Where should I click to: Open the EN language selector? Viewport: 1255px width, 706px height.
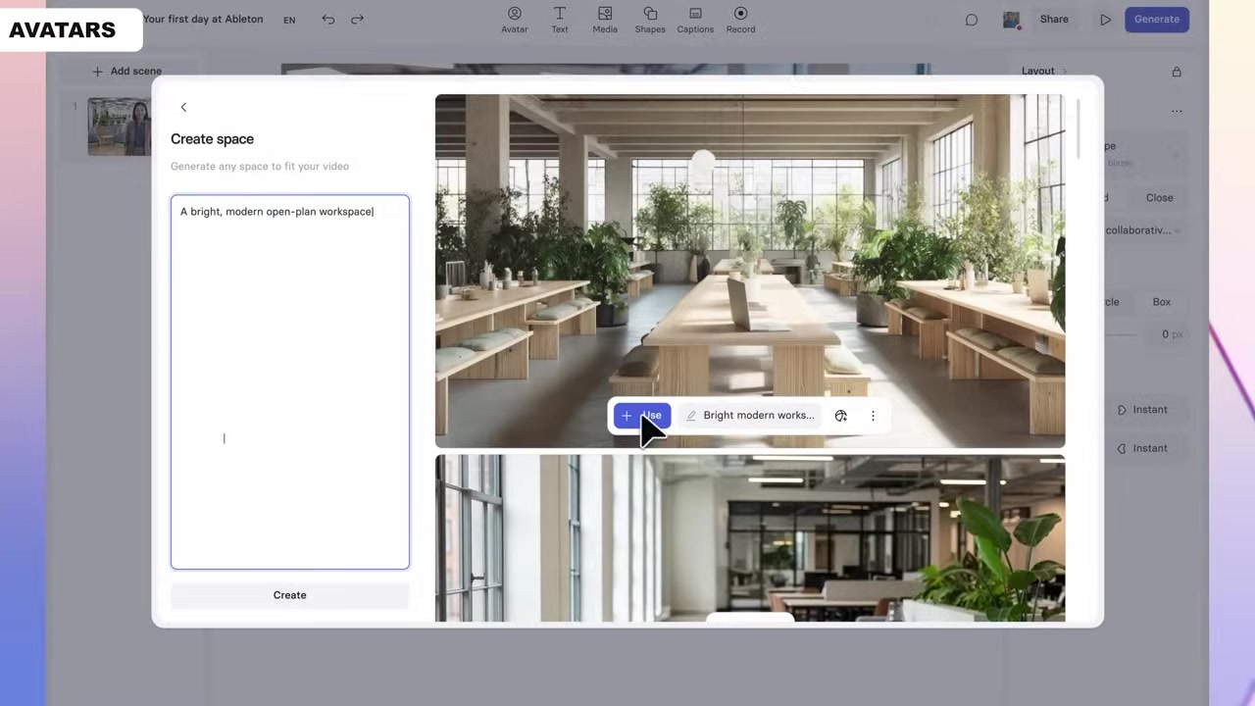pyautogui.click(x=289, y=20)
